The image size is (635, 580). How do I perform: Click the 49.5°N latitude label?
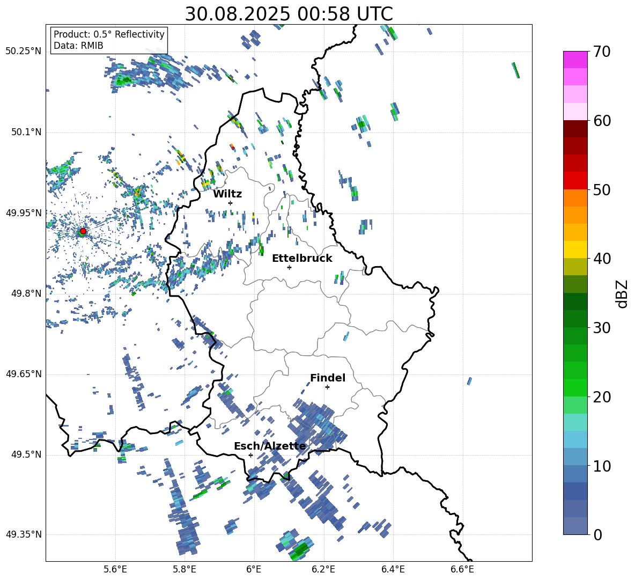click(x=26, y=454)
